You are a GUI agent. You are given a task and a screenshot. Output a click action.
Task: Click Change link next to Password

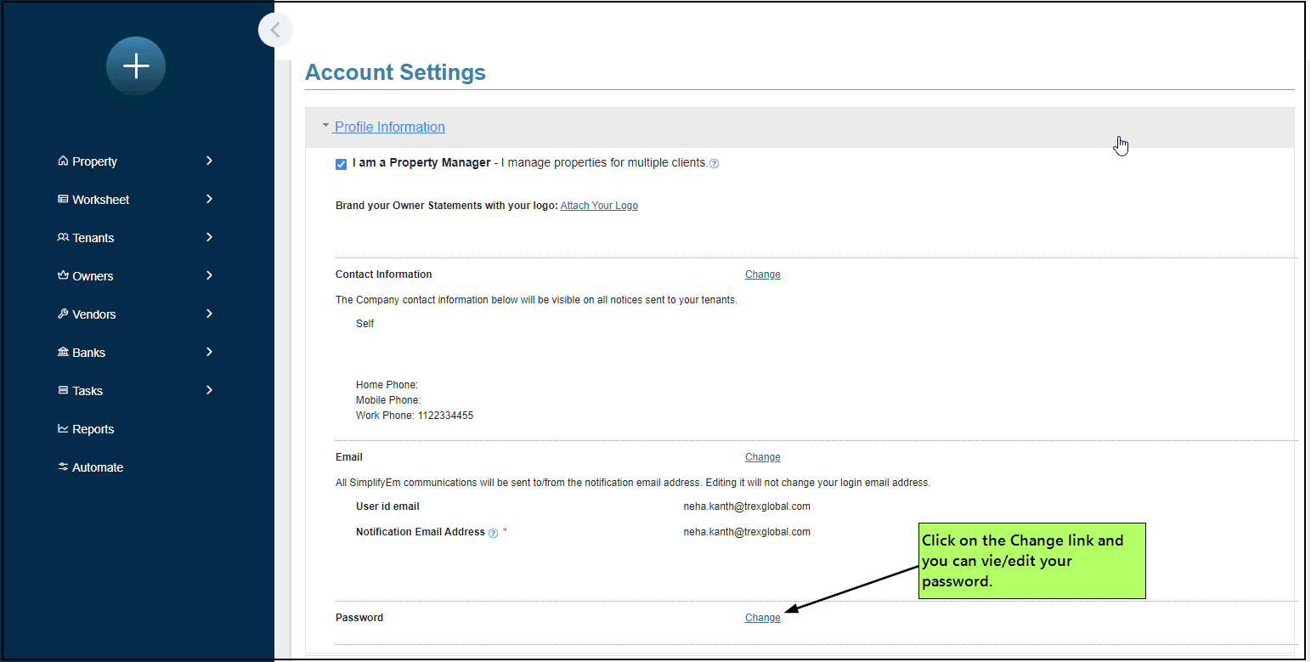(762, 618)
